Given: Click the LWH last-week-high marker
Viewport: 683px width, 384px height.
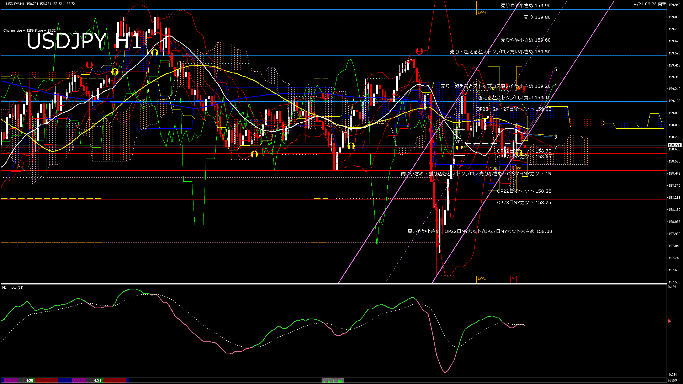Looking at the screenshot, I should coord(482,12).
